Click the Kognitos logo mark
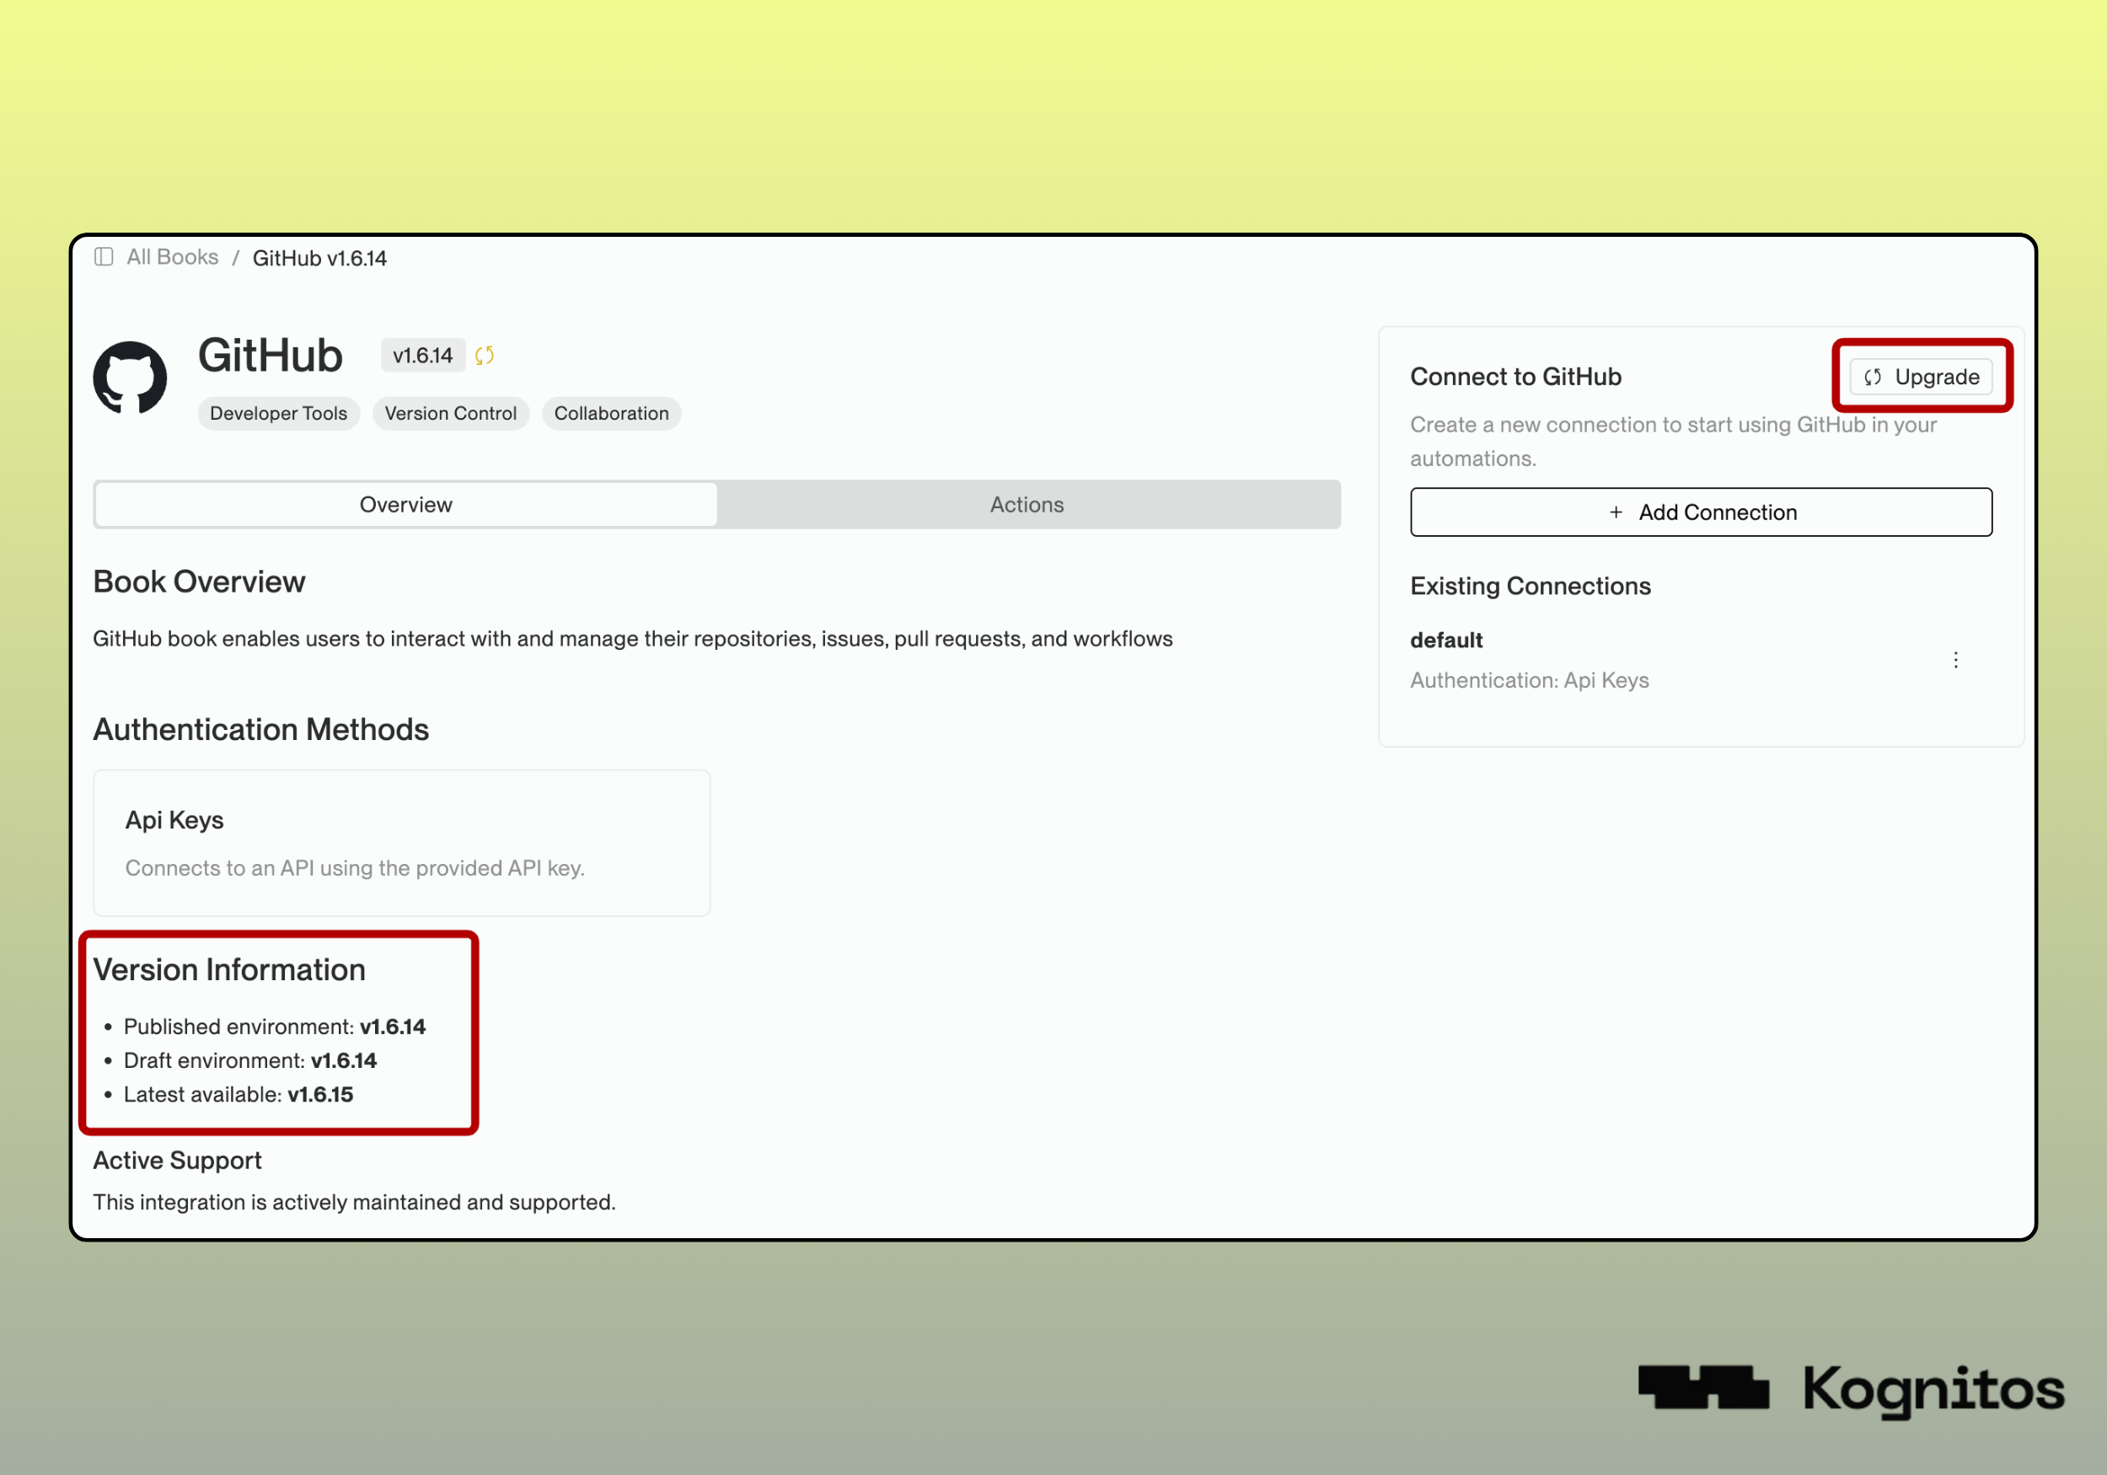 click(1702, 1386)
